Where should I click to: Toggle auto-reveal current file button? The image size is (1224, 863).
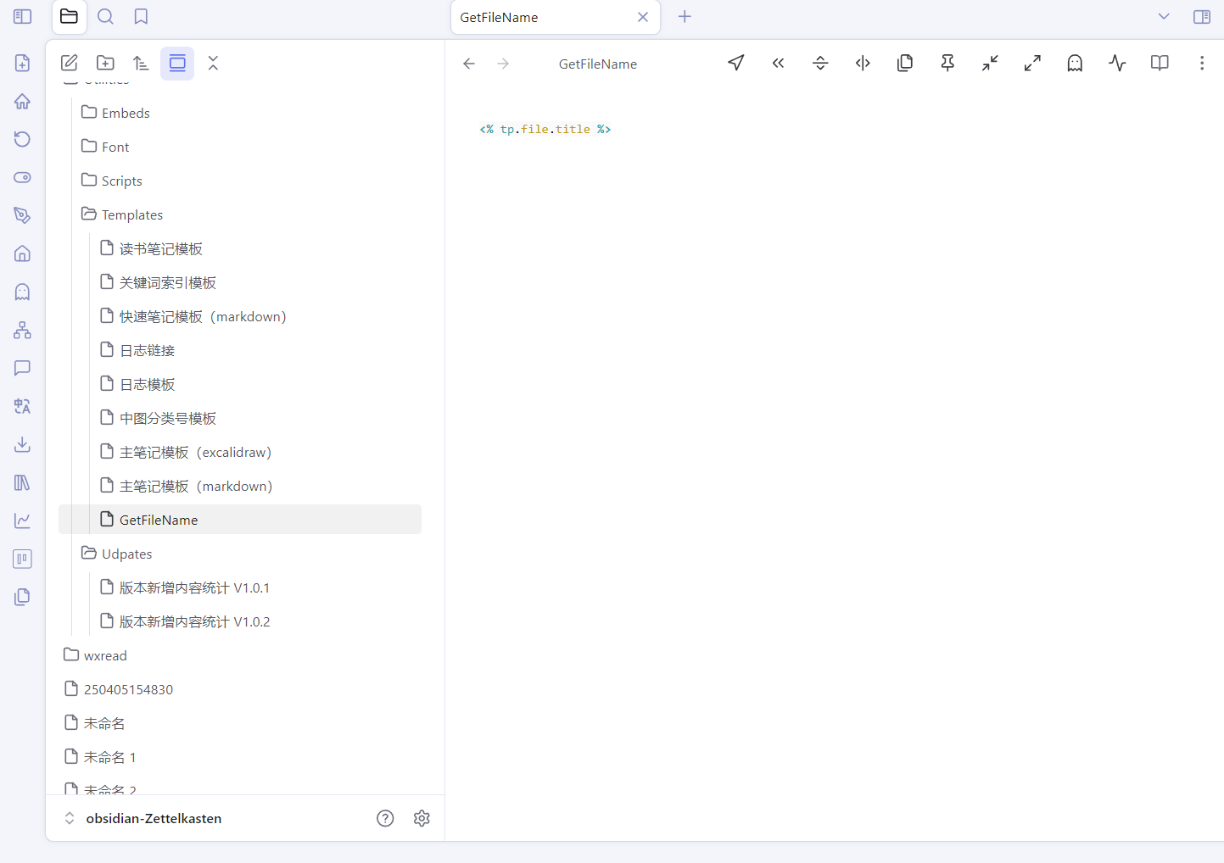pos(177,63)
